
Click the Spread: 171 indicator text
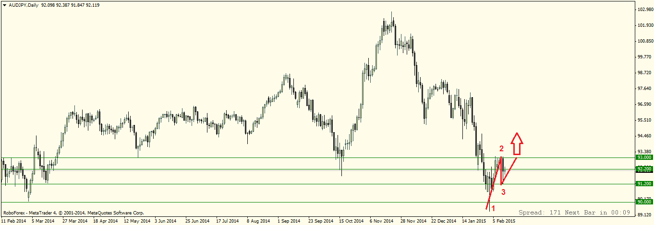tap(539, 212)
